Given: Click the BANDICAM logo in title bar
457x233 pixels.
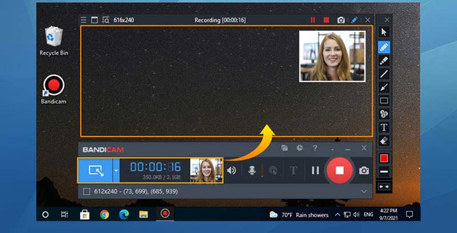Looking at the screenshot, I should (103, 150).
